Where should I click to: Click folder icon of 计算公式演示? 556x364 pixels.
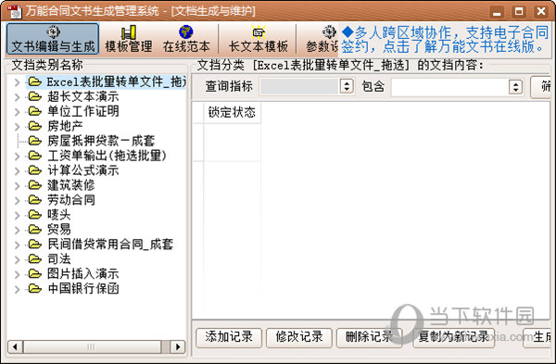(x=35, y=170)
